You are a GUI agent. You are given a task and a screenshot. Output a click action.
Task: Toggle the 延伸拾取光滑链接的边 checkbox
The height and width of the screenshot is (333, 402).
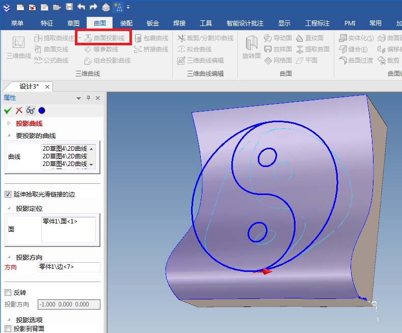tap(8, 194)
